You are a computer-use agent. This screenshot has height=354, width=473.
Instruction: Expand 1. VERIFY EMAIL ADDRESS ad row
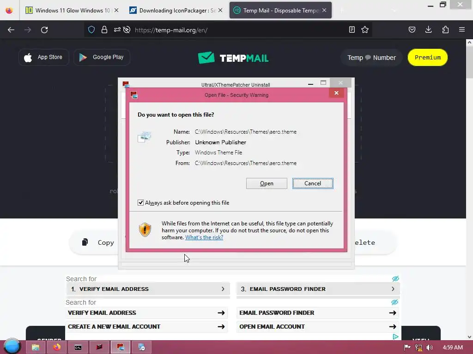point(148,289)
